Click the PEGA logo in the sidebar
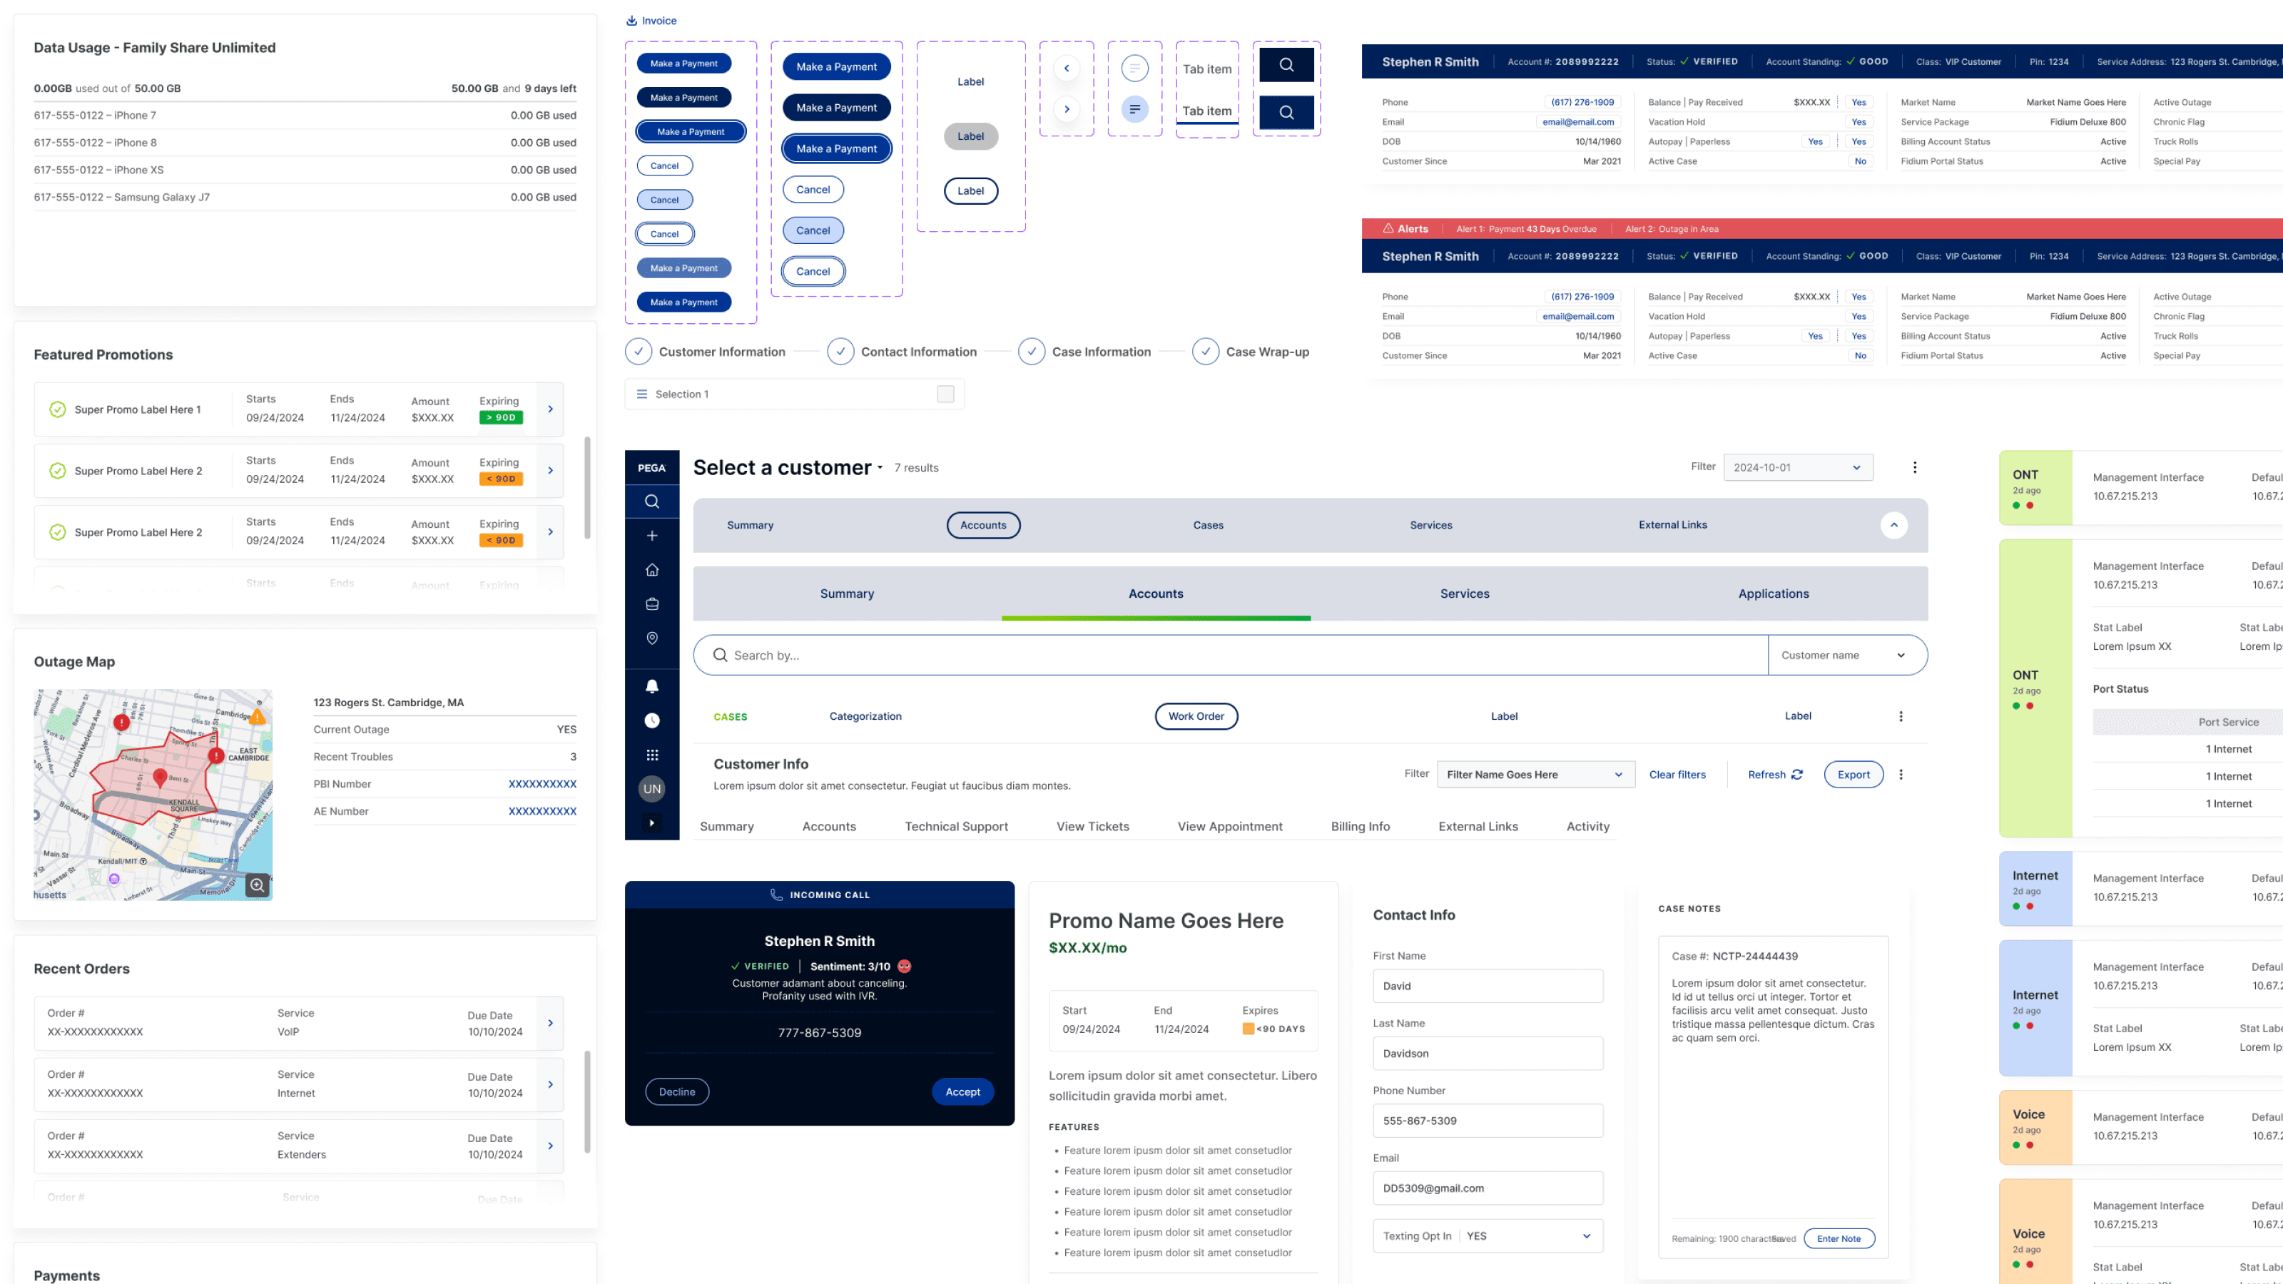Image resolution: width=2283 pixels, height=1284 pixels. point(651,468)
